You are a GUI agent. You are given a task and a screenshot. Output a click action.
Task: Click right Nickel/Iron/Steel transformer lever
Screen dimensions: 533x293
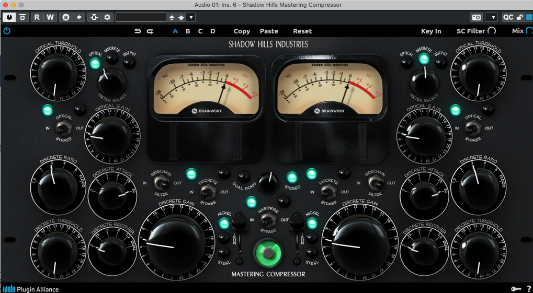tap(297, 233)
